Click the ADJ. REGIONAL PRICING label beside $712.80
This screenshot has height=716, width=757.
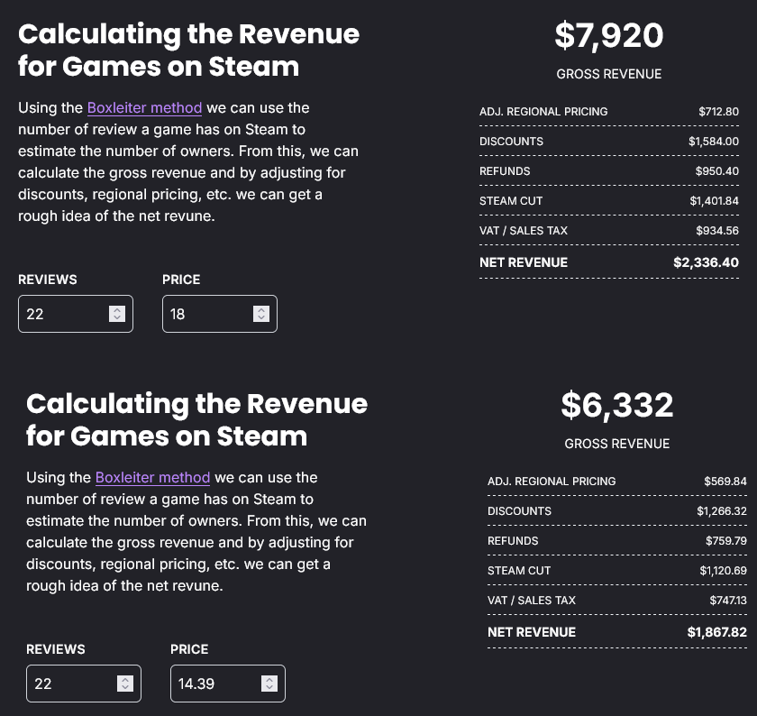tap(543, 112)
